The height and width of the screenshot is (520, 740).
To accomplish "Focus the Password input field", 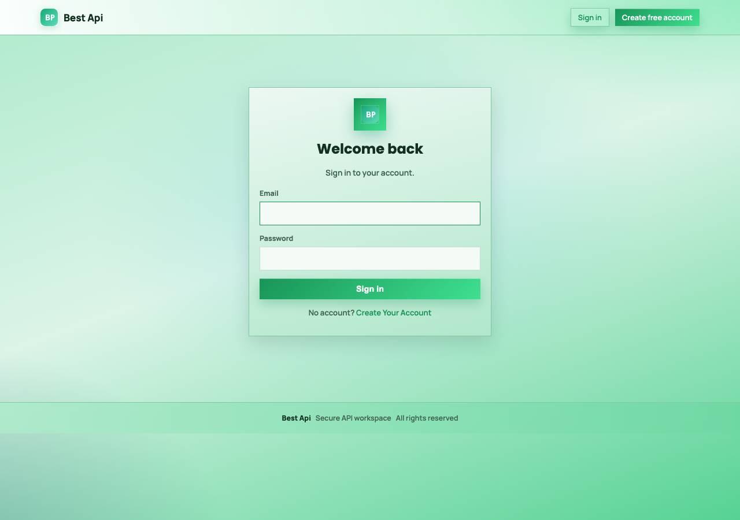I will [370, 258].
